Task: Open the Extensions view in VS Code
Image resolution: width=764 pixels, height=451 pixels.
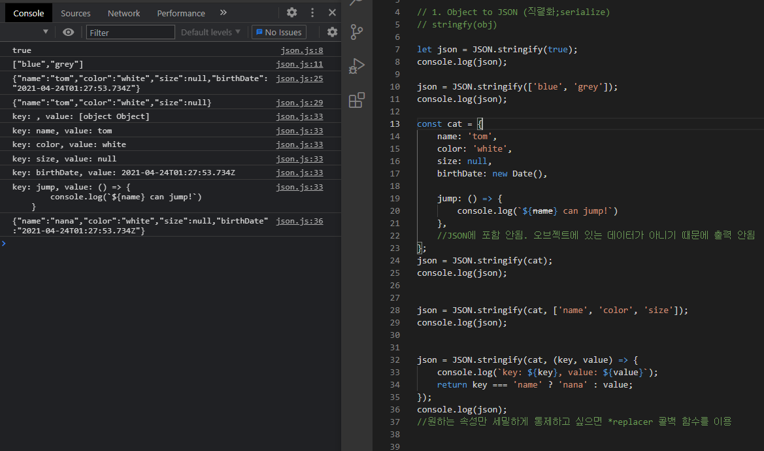Action: coord(356,99)
